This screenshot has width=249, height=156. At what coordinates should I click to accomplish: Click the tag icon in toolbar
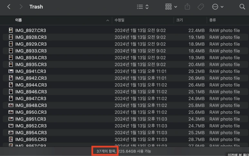pos(201,7)
